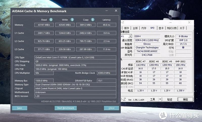
Task: Close AIDA64 window with the X icon
Action: click(x=116, y=11)
